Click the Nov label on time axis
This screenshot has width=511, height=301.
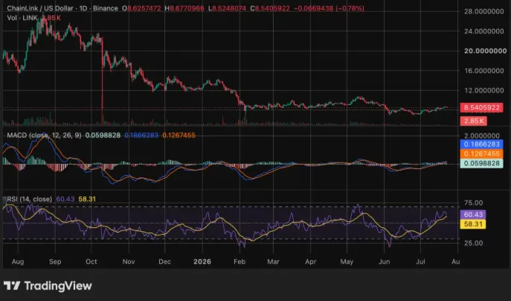(x=129, y=262)
